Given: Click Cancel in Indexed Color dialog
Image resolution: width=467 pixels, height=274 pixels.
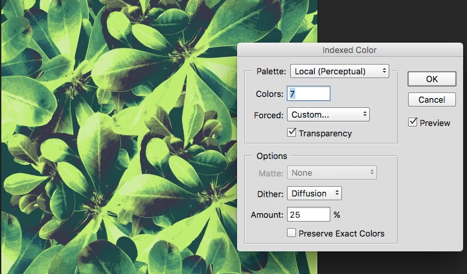Looking at the screenshot, I should pyautogui.click(x=432, y=100).
